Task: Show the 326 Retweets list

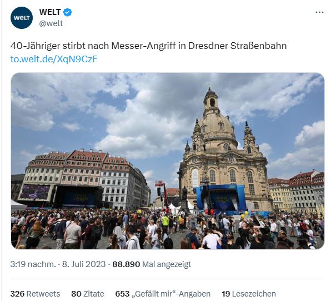Action: point(35,294)
